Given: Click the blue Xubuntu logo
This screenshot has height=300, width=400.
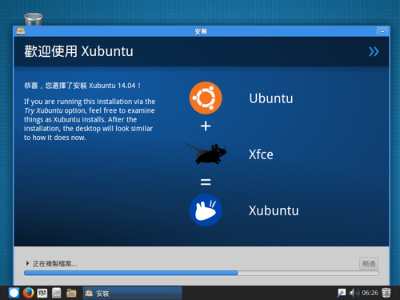Looking at the screenshot, I should [x=206, y=210].
